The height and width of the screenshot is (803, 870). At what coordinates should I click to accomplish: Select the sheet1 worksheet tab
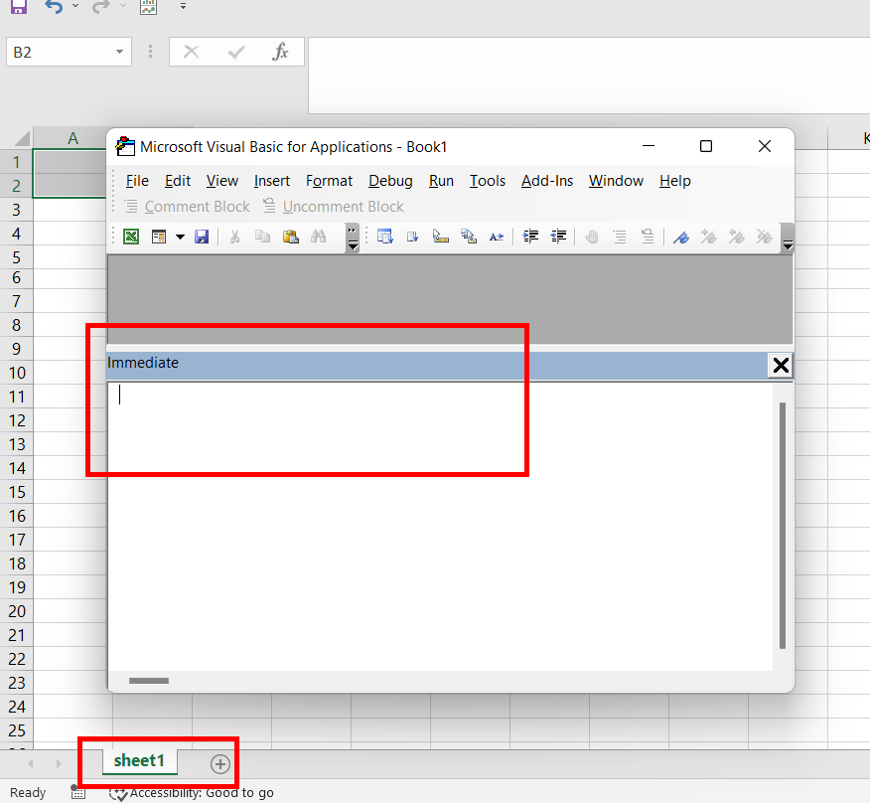pos(139,760)
